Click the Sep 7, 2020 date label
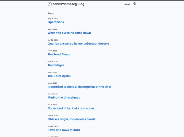The width and height of the screenshot is (184, 137). (x=52, y=73)
